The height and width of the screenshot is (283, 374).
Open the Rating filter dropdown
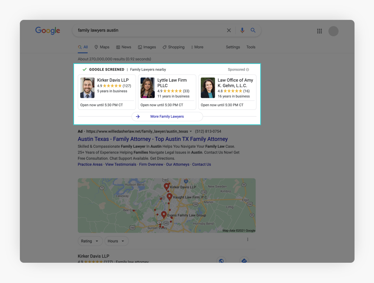[x=90, y=241]
